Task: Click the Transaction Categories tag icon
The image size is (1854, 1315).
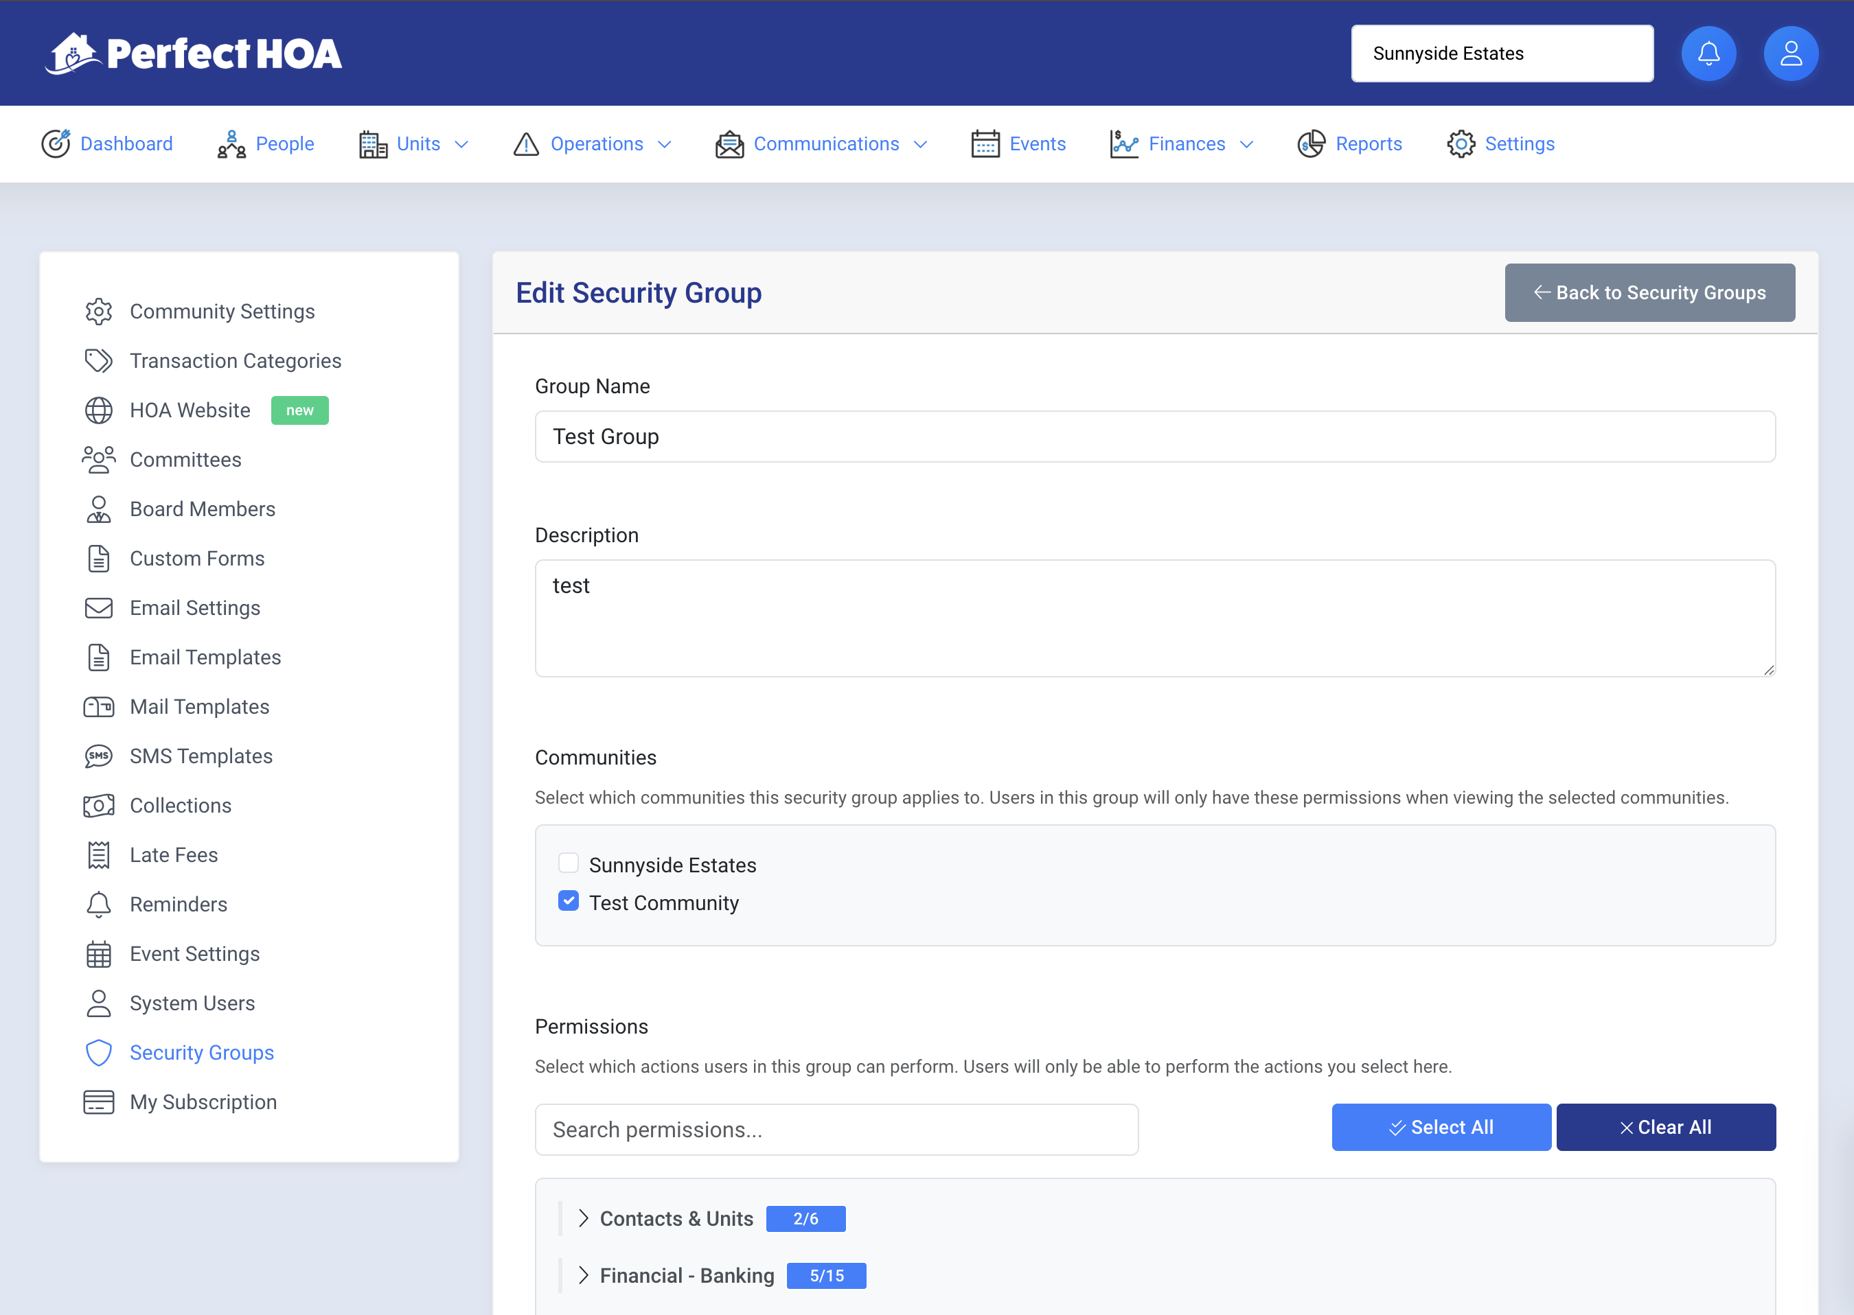Action: pyautogui.click(x=99, y=361)
